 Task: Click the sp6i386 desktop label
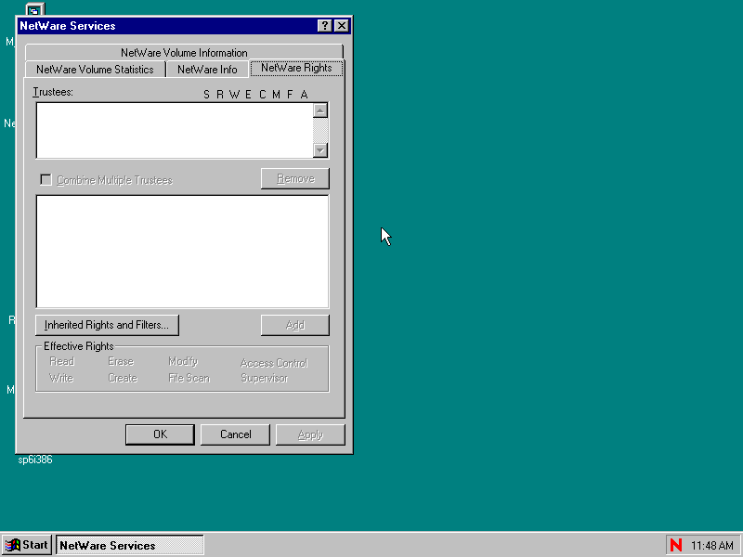coord(35,460)
